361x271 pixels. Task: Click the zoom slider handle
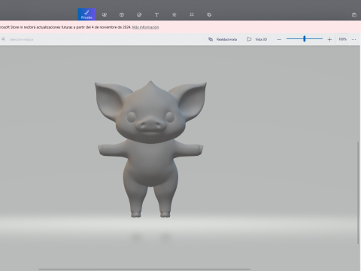[305, 38]
